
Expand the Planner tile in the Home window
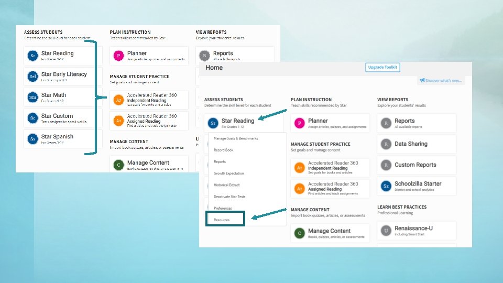pyautogui.click(x=330, y=123)
